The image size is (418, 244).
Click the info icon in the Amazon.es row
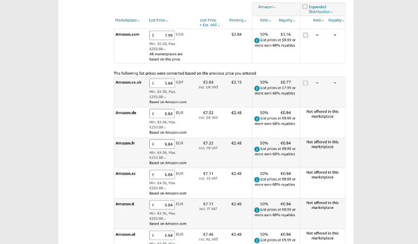257,179
